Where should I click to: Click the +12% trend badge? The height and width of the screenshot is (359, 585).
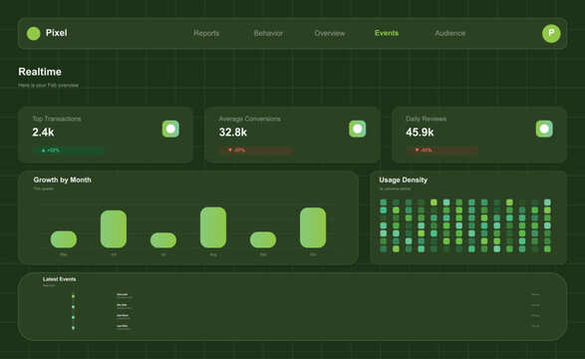[69, 151]
